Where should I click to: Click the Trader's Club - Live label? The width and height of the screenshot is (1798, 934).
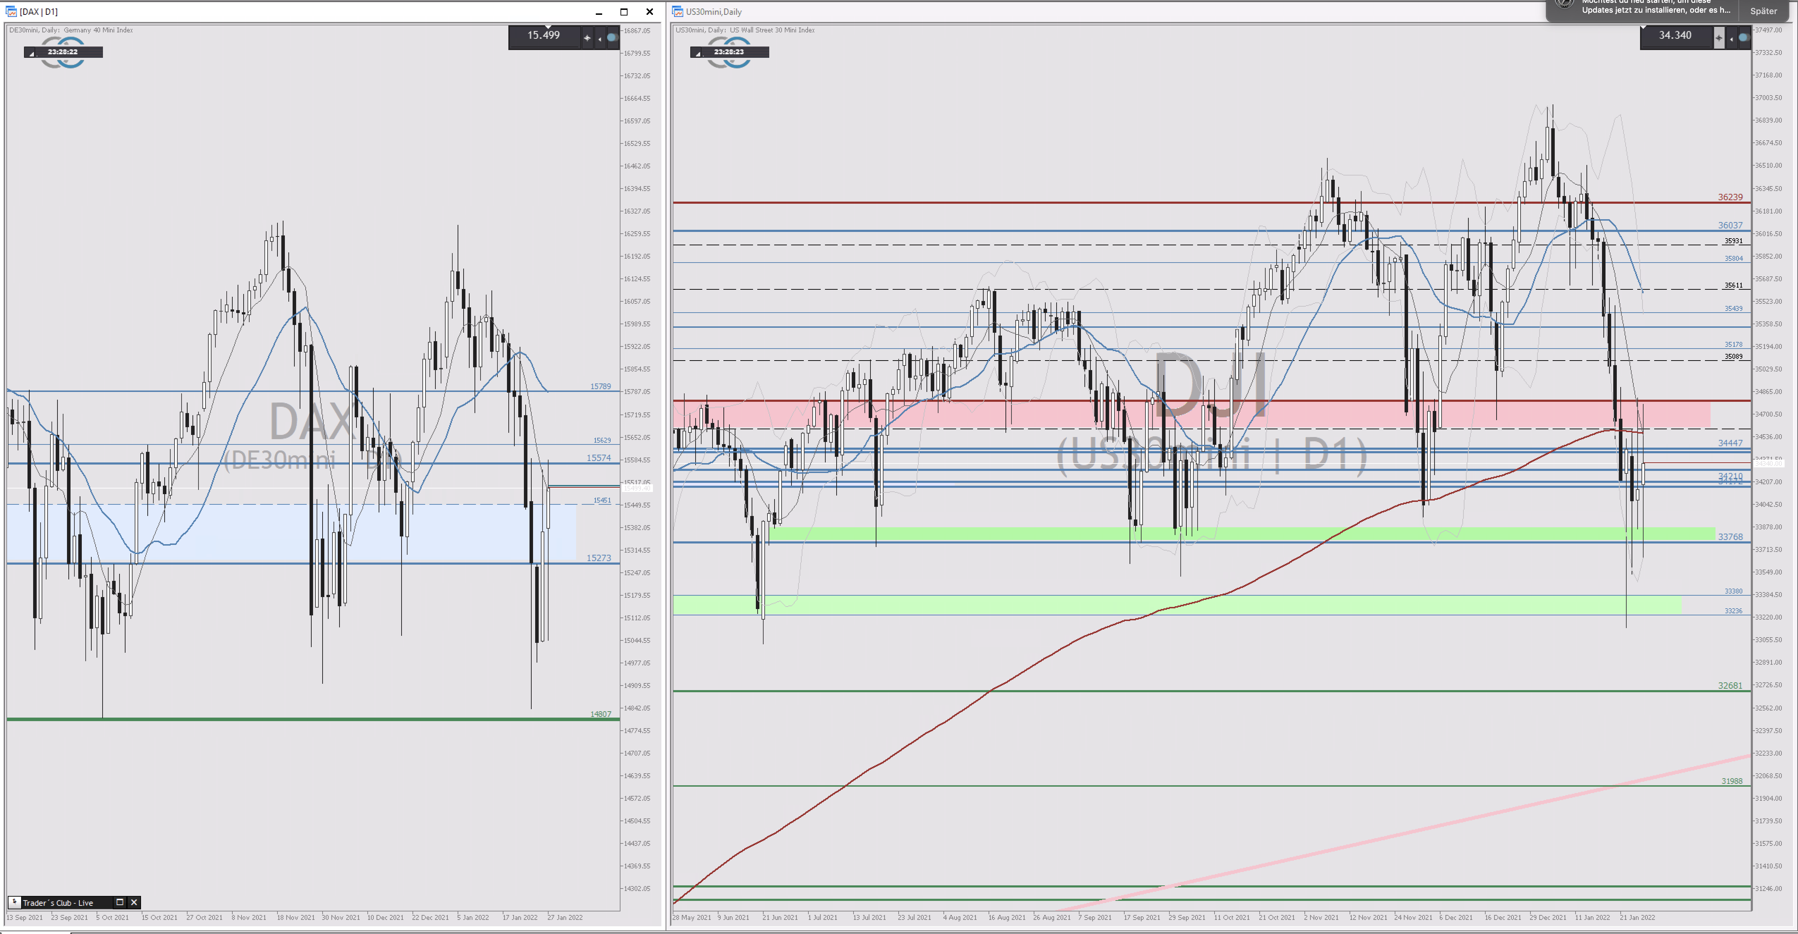click(58, 903)
